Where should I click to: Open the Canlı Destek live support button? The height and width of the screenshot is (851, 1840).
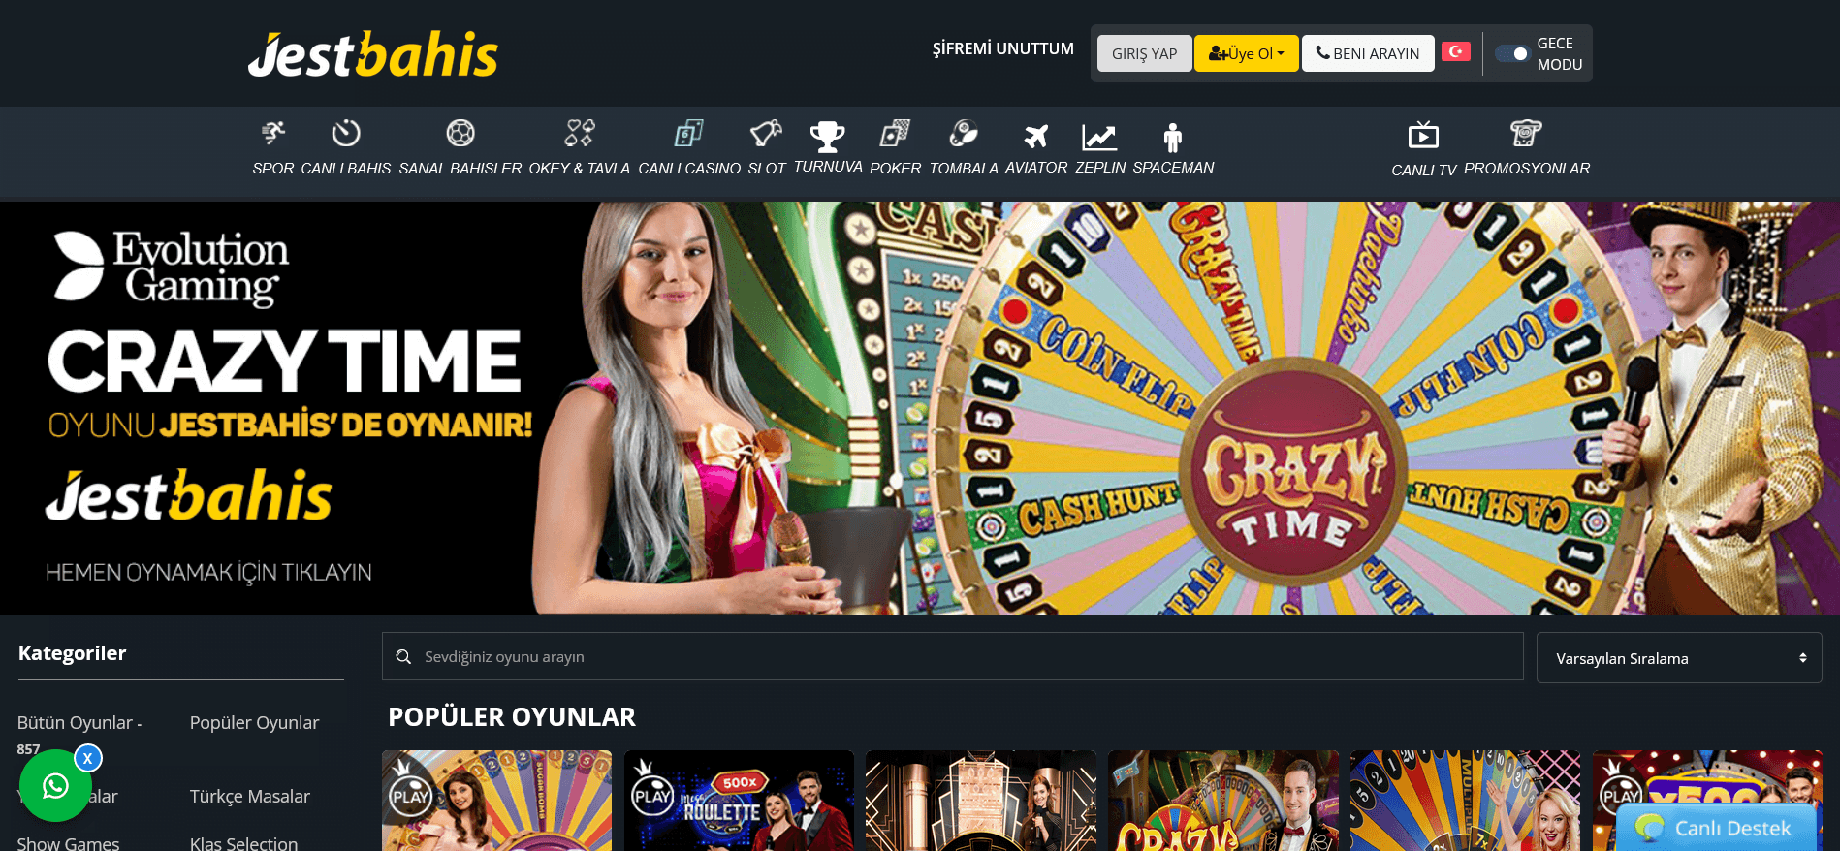click(1717, 828)
